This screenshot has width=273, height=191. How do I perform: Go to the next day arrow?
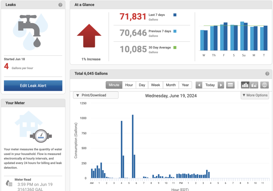point(221,85)
